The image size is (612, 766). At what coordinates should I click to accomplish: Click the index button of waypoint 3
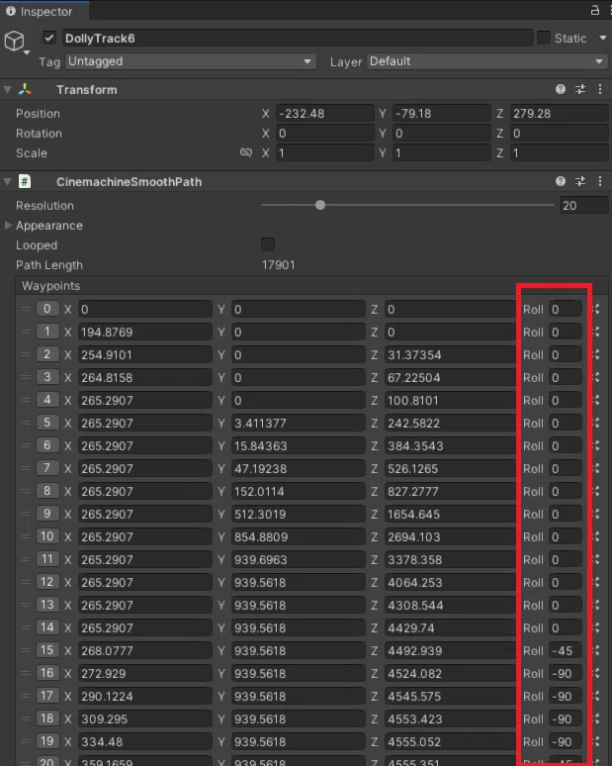[x=47, y=377]
